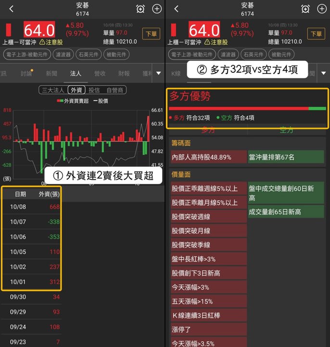Tap 64.0 price box on left screen
This screenshot has width=330, height=347.
tap(39, 30)
